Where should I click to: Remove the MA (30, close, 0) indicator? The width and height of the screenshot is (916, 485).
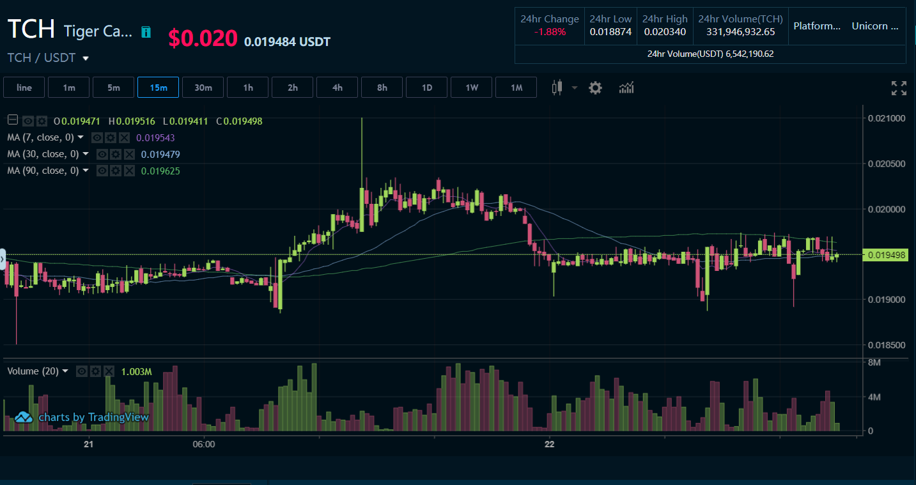(129, 154)
